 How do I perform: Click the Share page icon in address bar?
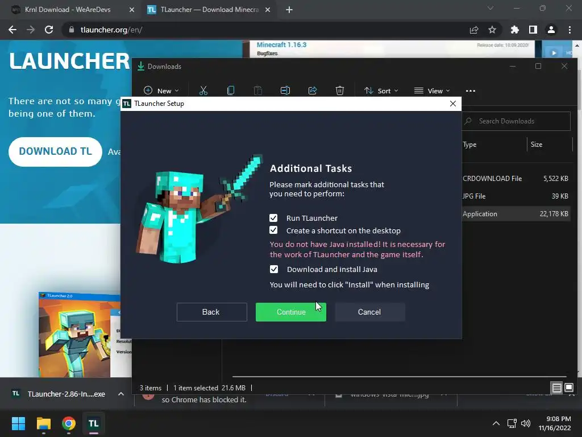click(x=474, y=30)
